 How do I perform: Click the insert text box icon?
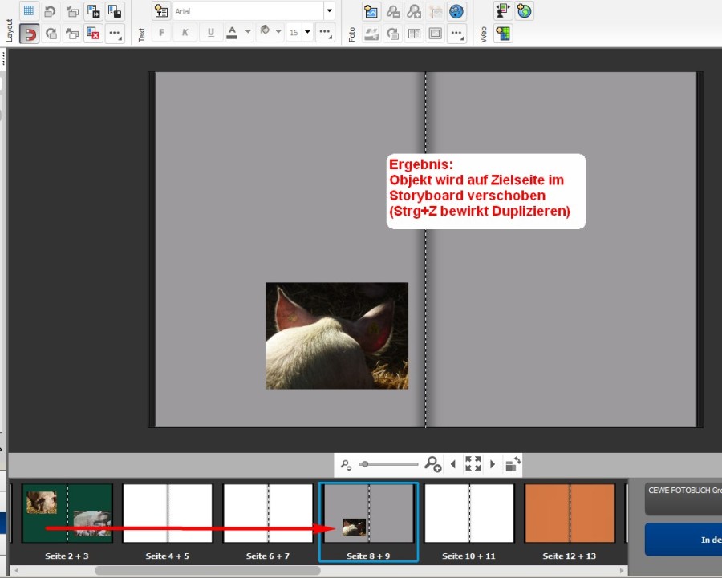161,11
